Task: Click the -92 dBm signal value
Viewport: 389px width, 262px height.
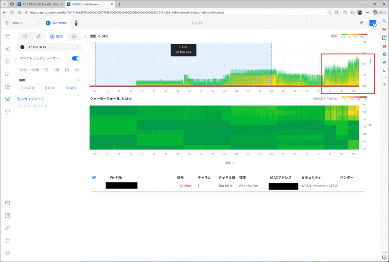Action: [x=184, y=186]
